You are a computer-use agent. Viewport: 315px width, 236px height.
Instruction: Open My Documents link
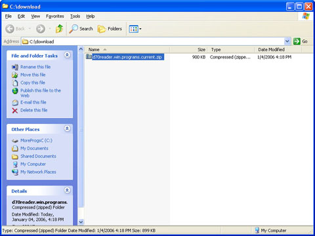(x=34, y=148)
